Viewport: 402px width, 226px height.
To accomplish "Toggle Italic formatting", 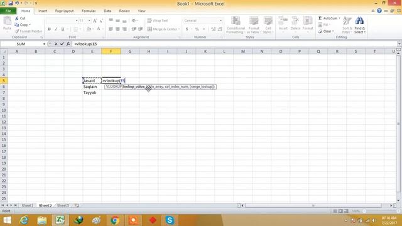I will [x=56, y=30].
